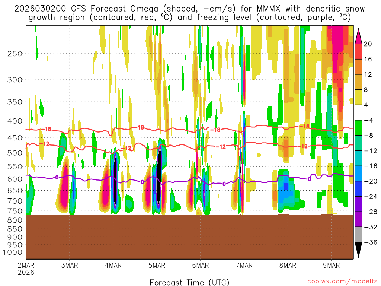Pick the white color bar segment between -4 and 4

359,112
